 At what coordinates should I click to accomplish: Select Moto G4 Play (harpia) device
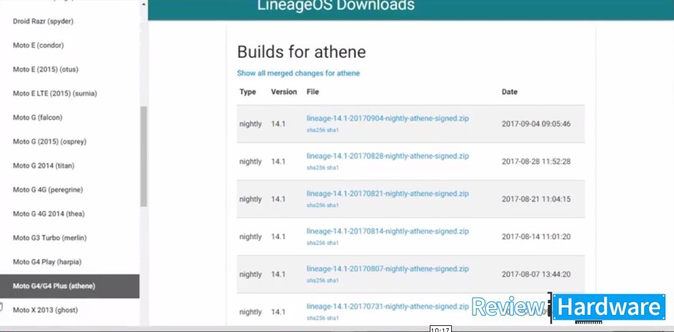(47, 262)
